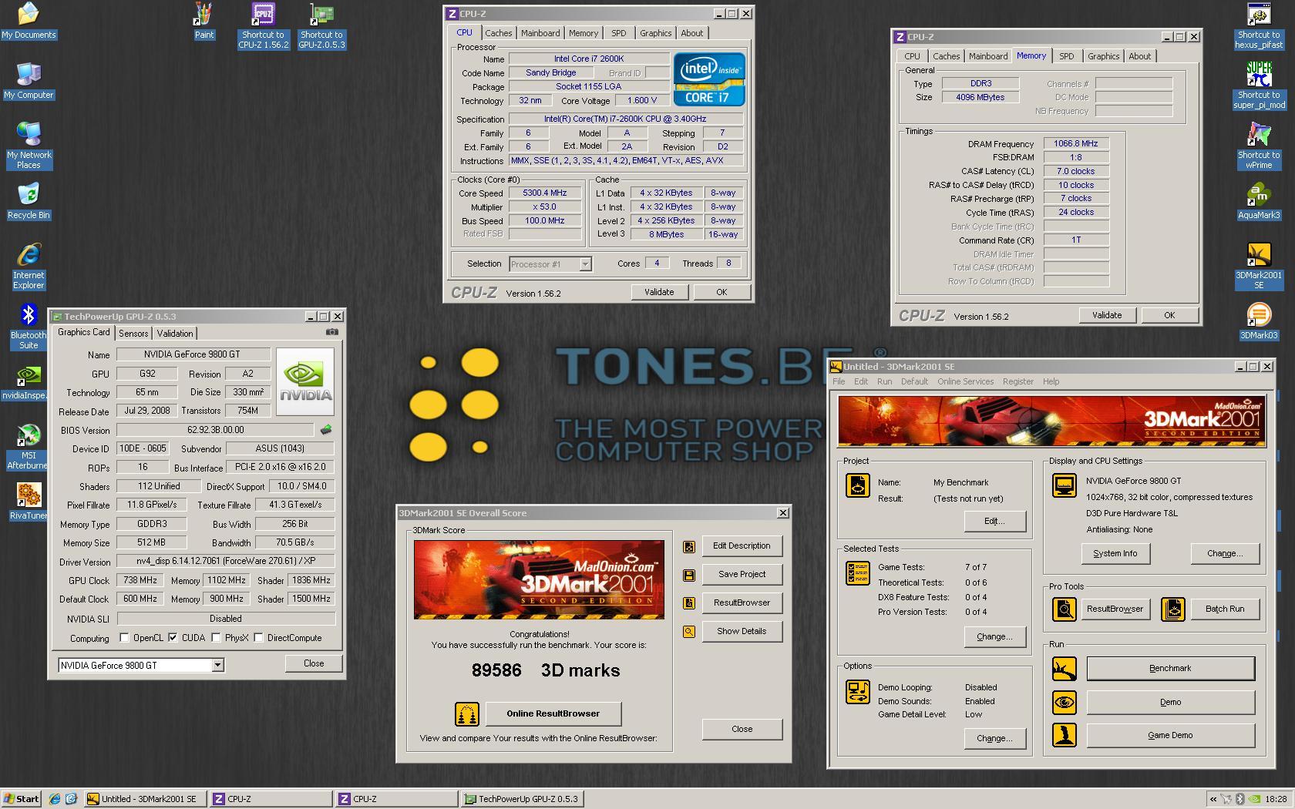The height and width of the screenshot is (809, 1295).
Task: Click Edit... button in Project section
Action: (x=994, y=522)
